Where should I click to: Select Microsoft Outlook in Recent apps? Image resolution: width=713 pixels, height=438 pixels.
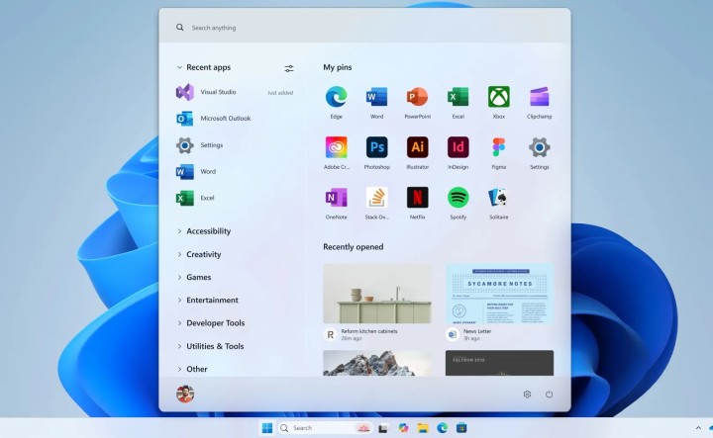tap(225, 119)
